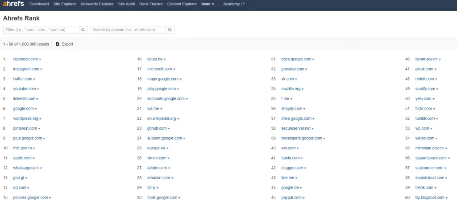This screenshot has height=207, width=457.
Task: Expand the dropdown arrow next to tiktok.com
Action: coord(436,188)
